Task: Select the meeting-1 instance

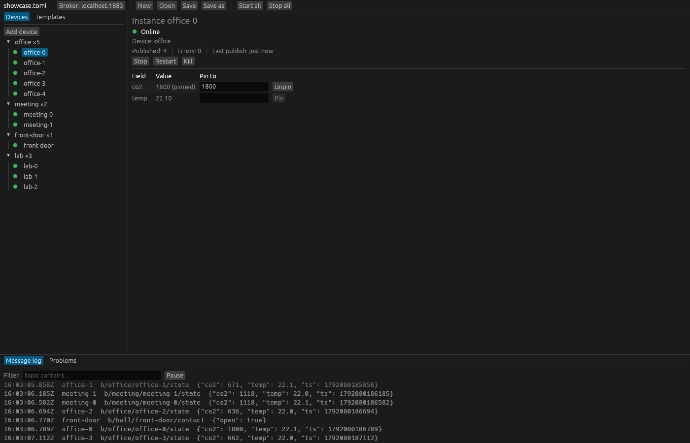Action: (38, 125)
